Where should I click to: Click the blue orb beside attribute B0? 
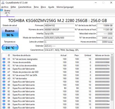click(x=4, y=85)
